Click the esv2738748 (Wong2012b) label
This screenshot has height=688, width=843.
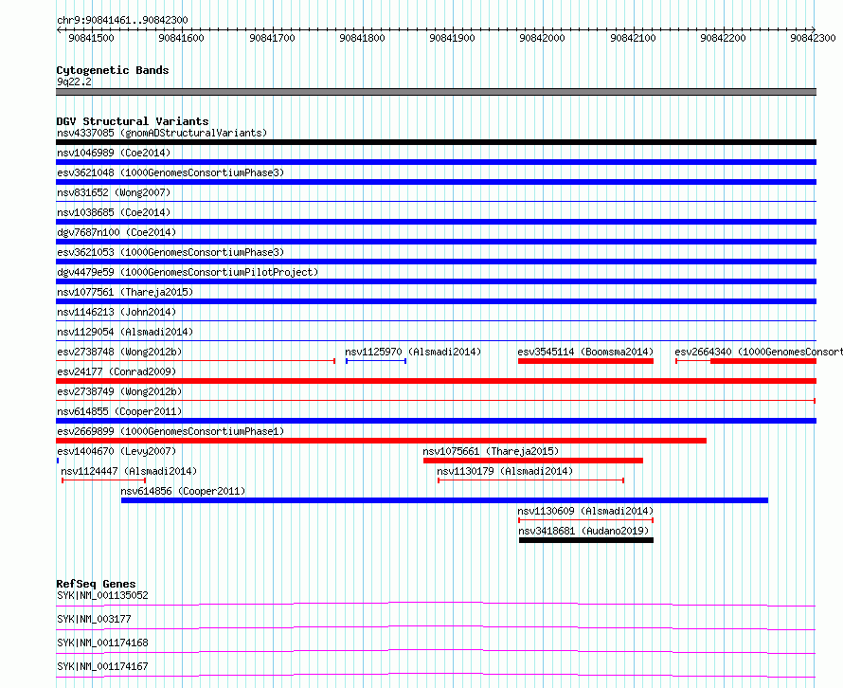point(119,352)
